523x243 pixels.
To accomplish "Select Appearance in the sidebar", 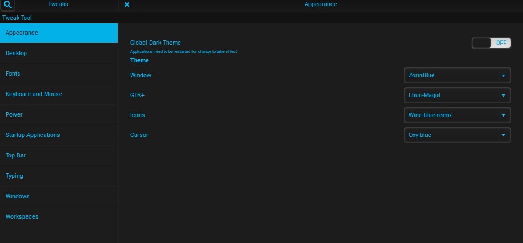I will point(58,33).
